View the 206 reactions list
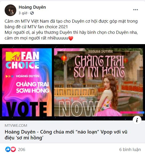145x155 pixels. [x=22, y=149]
